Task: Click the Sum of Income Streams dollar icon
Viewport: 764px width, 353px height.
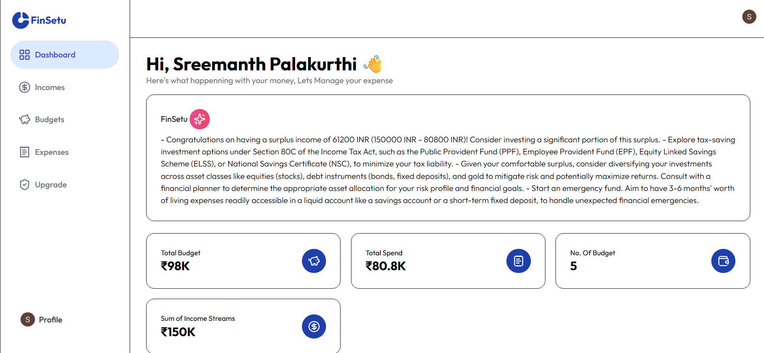Action: [x=314, y=326]
